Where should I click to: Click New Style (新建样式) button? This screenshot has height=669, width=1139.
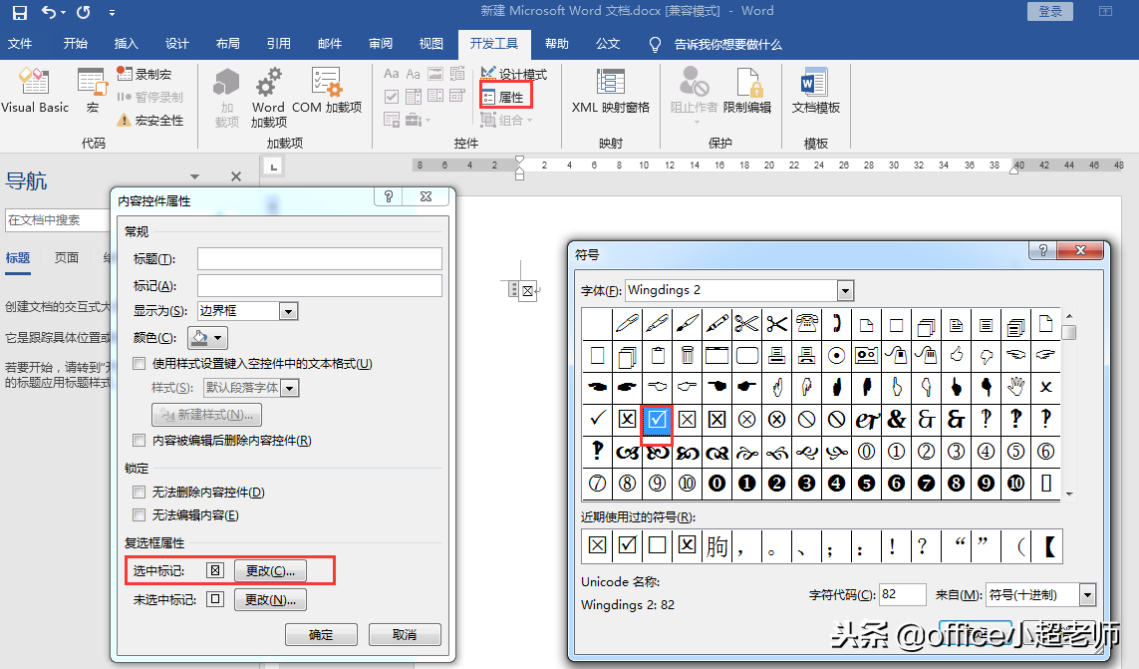(207, 415)
